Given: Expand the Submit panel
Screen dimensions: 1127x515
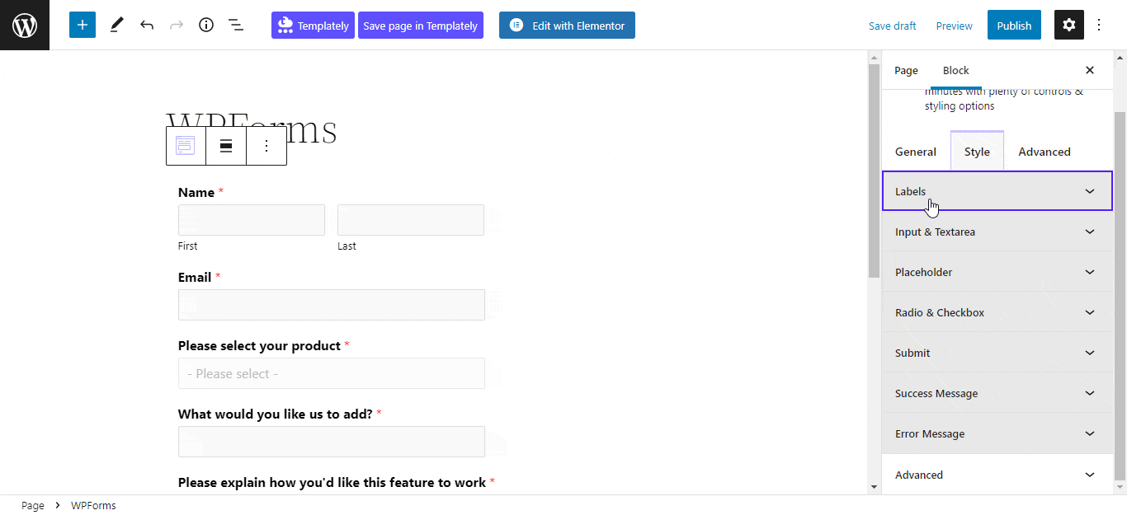Looking at the screenshot, I should point(997,353).
